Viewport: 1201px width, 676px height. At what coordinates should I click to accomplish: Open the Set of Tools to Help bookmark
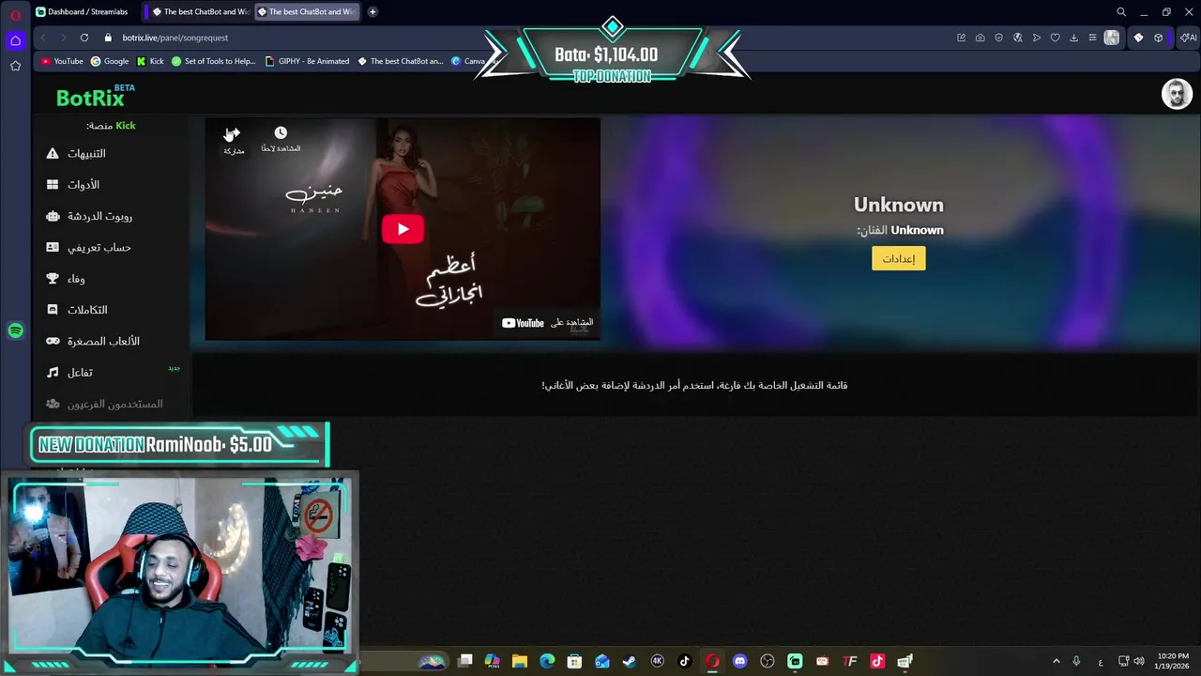click(213, 61)
